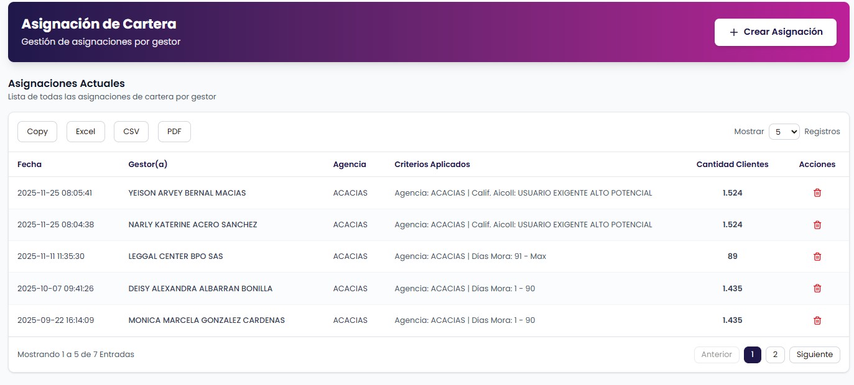
Task: Trash the MONICA MARCELA GONZALEZ CARDENAS assignment
Action: click(x=817, y=320)
